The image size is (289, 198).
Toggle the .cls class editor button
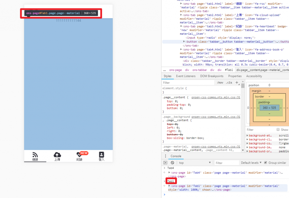coord(229,82)
